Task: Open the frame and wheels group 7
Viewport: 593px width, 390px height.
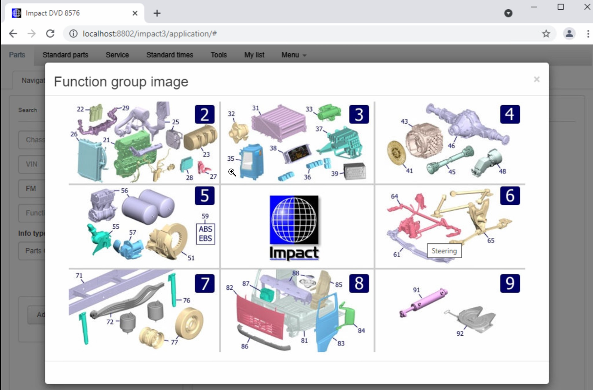Action: (x=144, y=310)
